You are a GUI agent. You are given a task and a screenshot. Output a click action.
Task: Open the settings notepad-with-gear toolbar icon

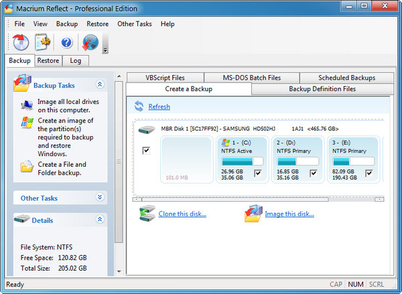(44, 42)
